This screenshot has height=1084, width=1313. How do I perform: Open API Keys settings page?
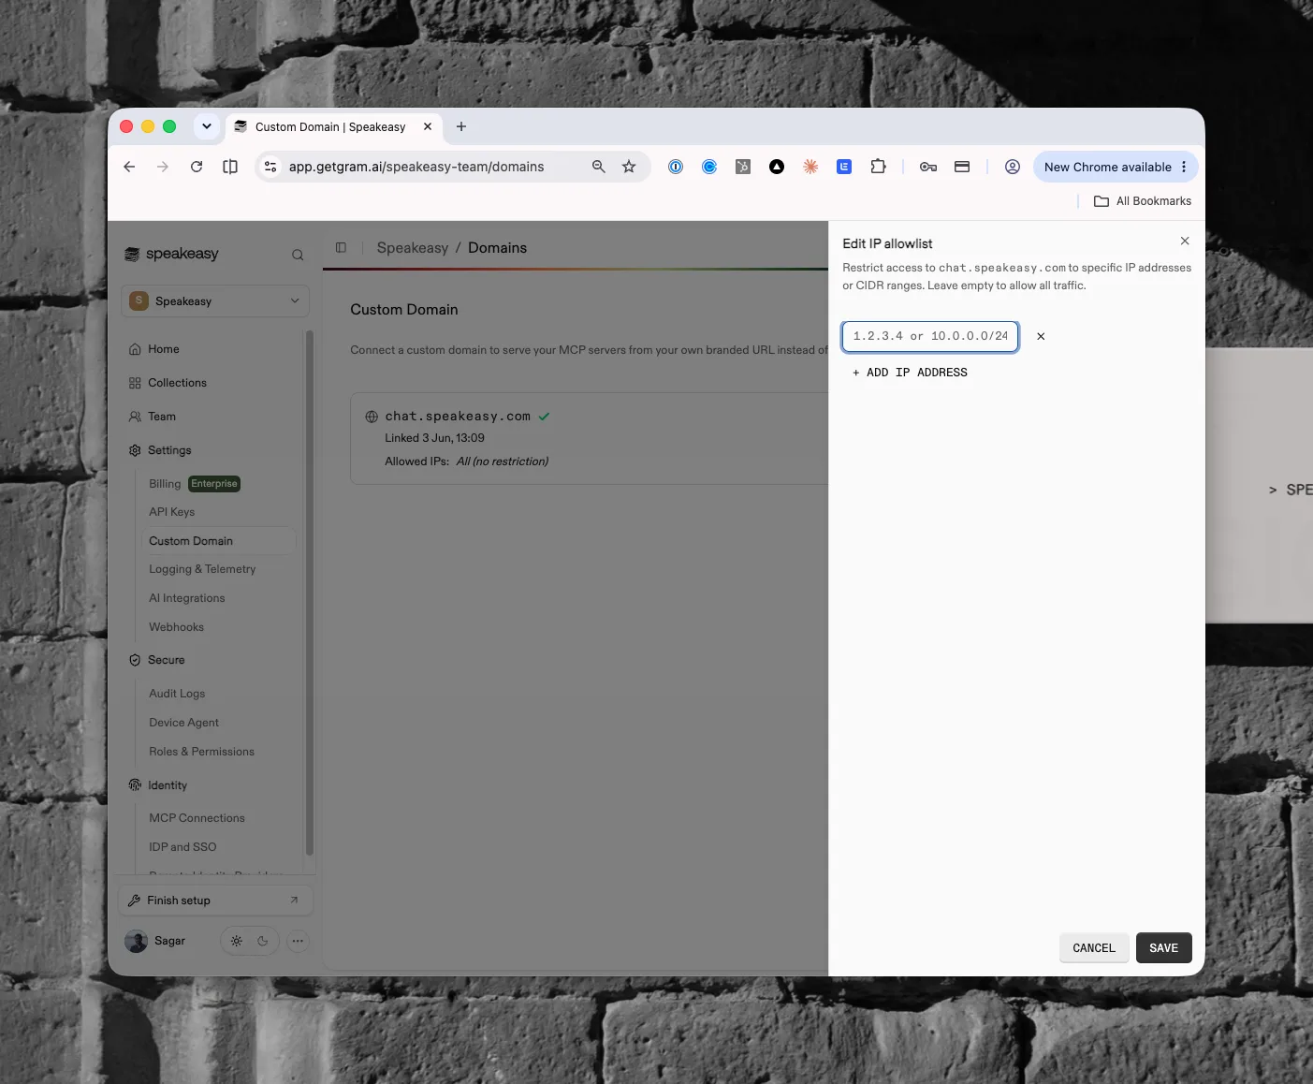click(172, 512)
